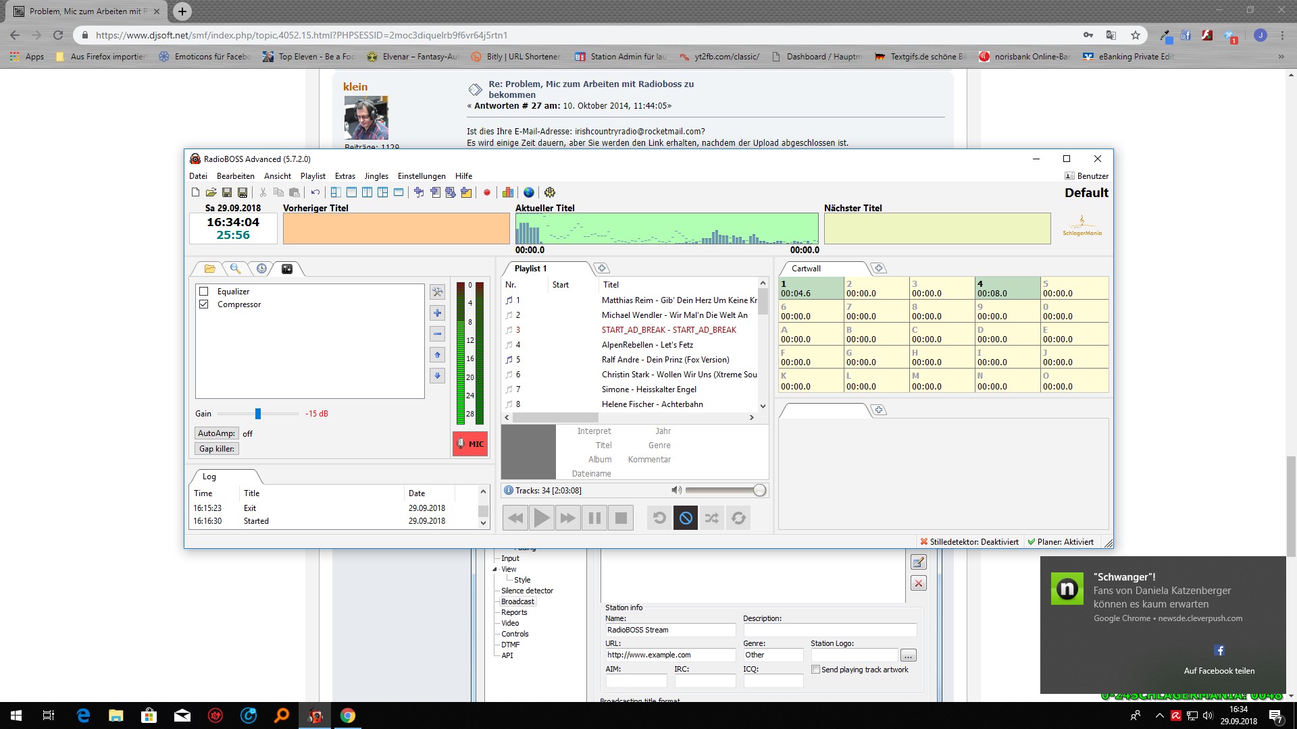The width and height of the screenshot is (1297, 729).
Task: Open the Einstellungen menu
Action: (x=422, y=176)
